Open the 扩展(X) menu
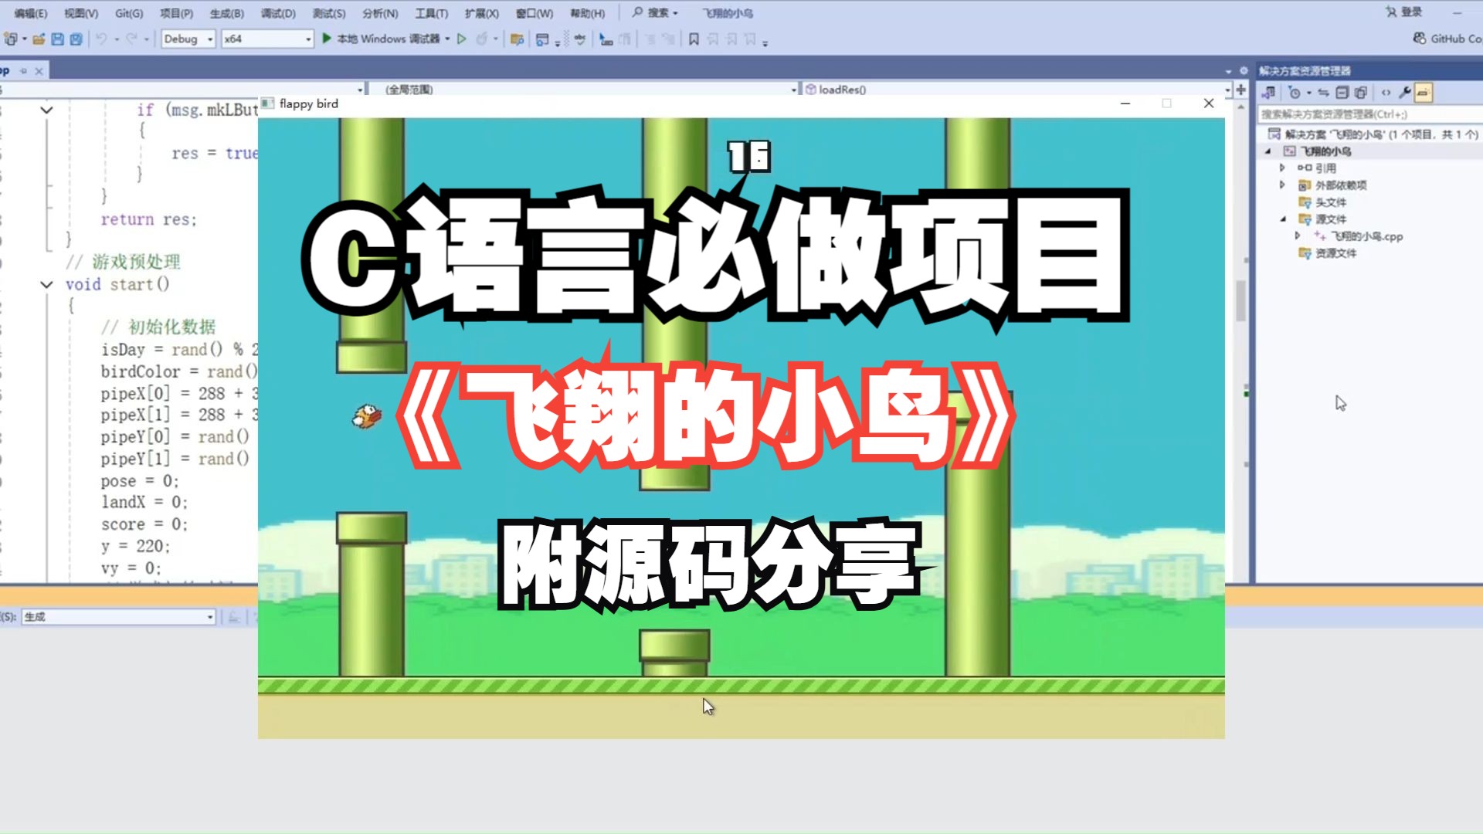Screen dimensions: 1483x834 481,13
